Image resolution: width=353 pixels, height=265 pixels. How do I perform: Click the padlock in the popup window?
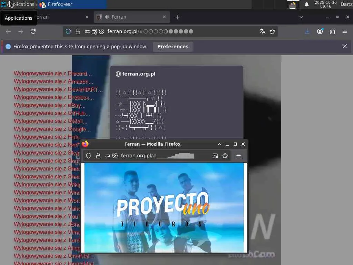pos(98,156)
